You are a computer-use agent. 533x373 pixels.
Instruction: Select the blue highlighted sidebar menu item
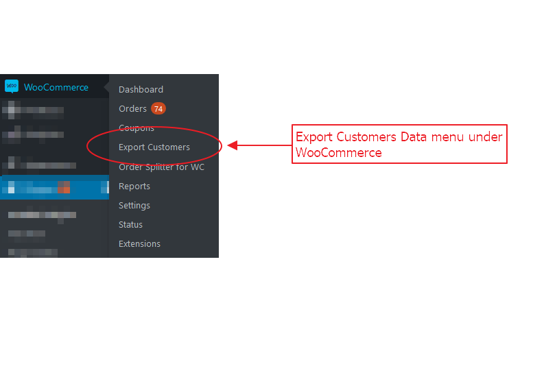tap(54, 187)
